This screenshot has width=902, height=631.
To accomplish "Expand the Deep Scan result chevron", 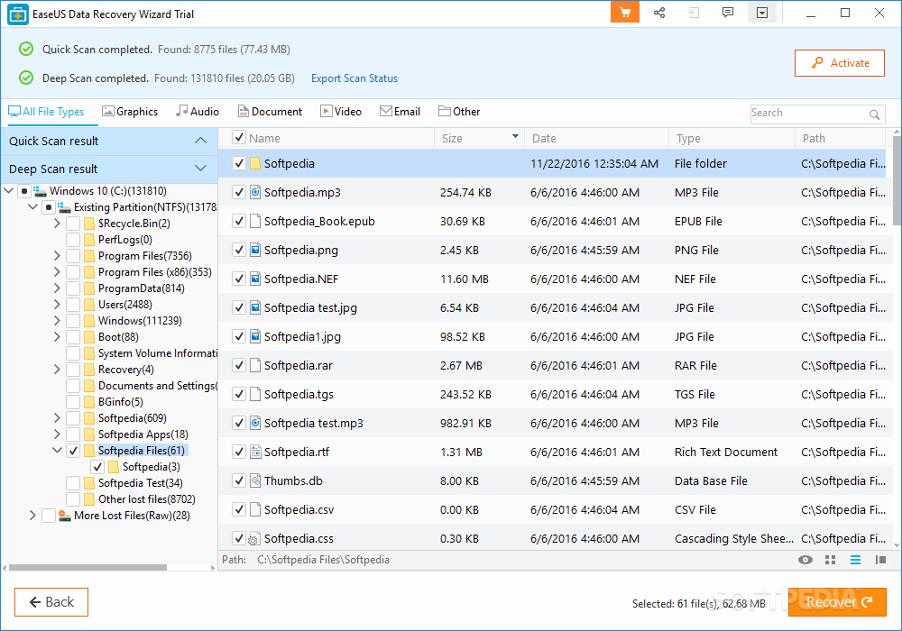I will [x=200, y=169].
